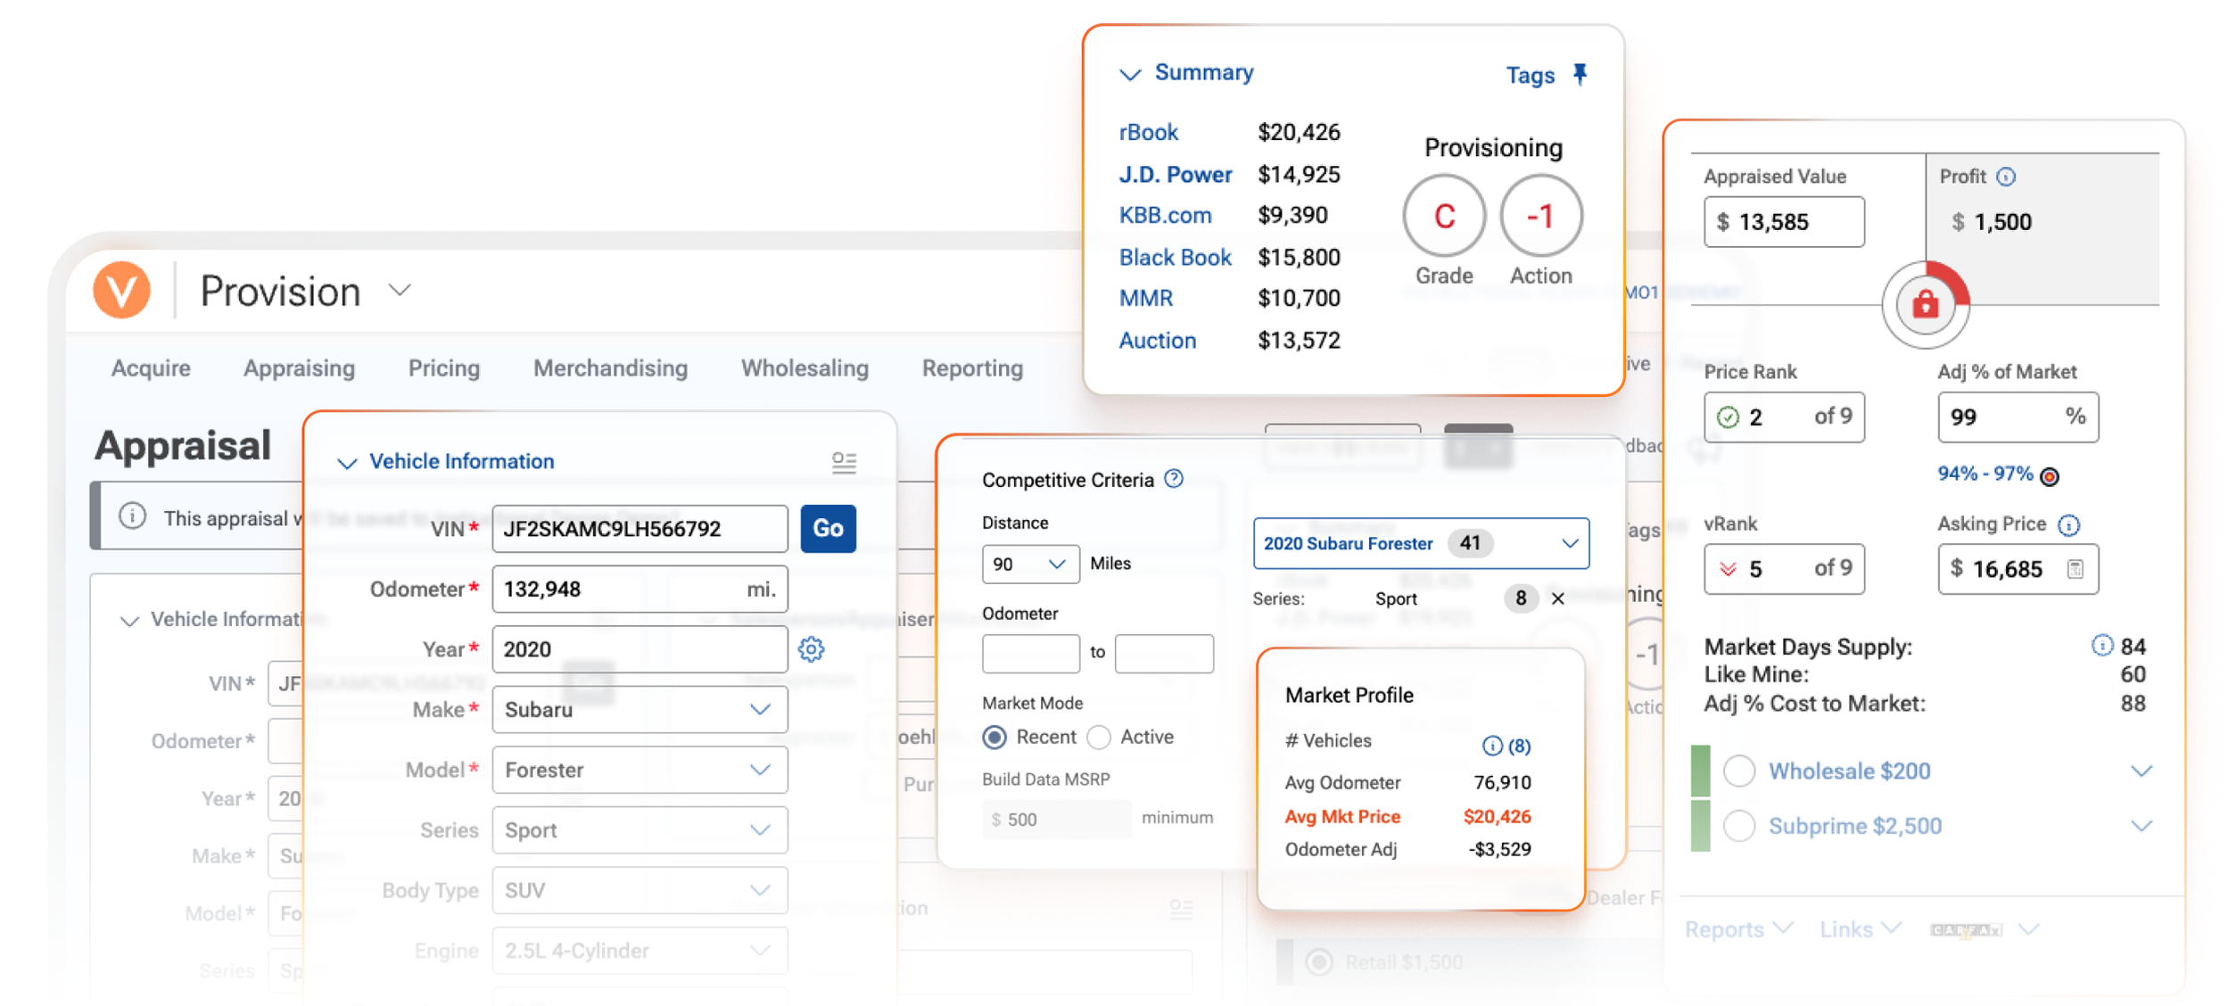Open the Distance 90 miles dropdown
2228x1006 pixels.
[1030, 564]
